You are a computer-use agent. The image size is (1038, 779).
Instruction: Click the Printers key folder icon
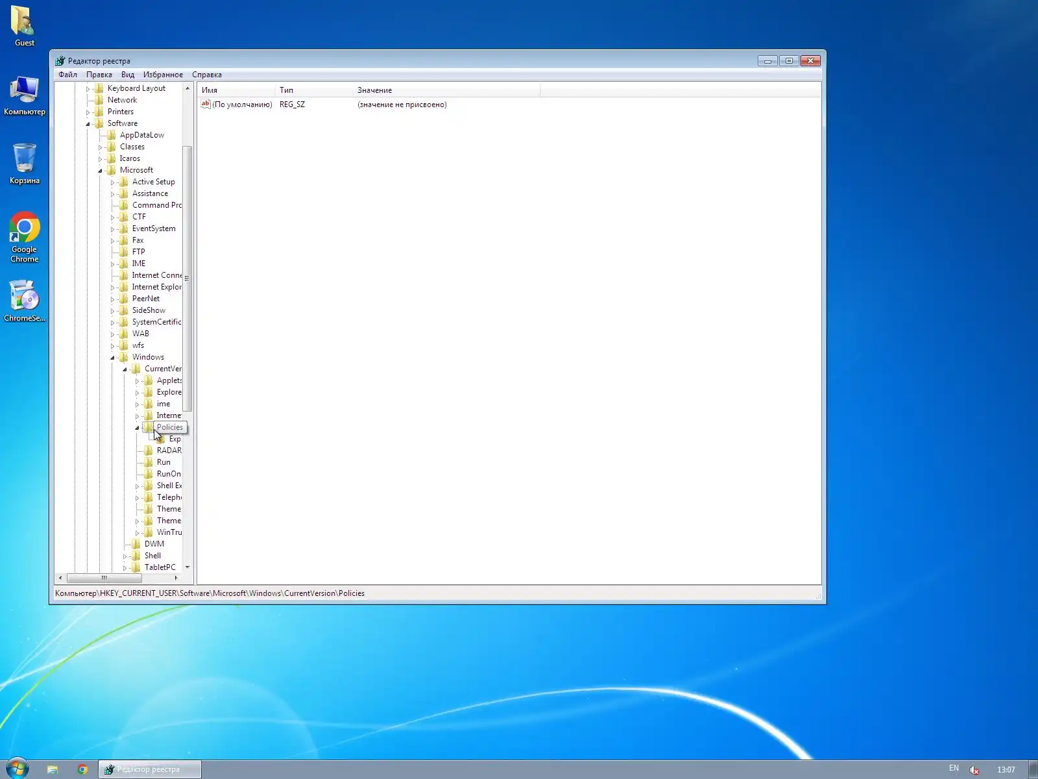[99, 112]
